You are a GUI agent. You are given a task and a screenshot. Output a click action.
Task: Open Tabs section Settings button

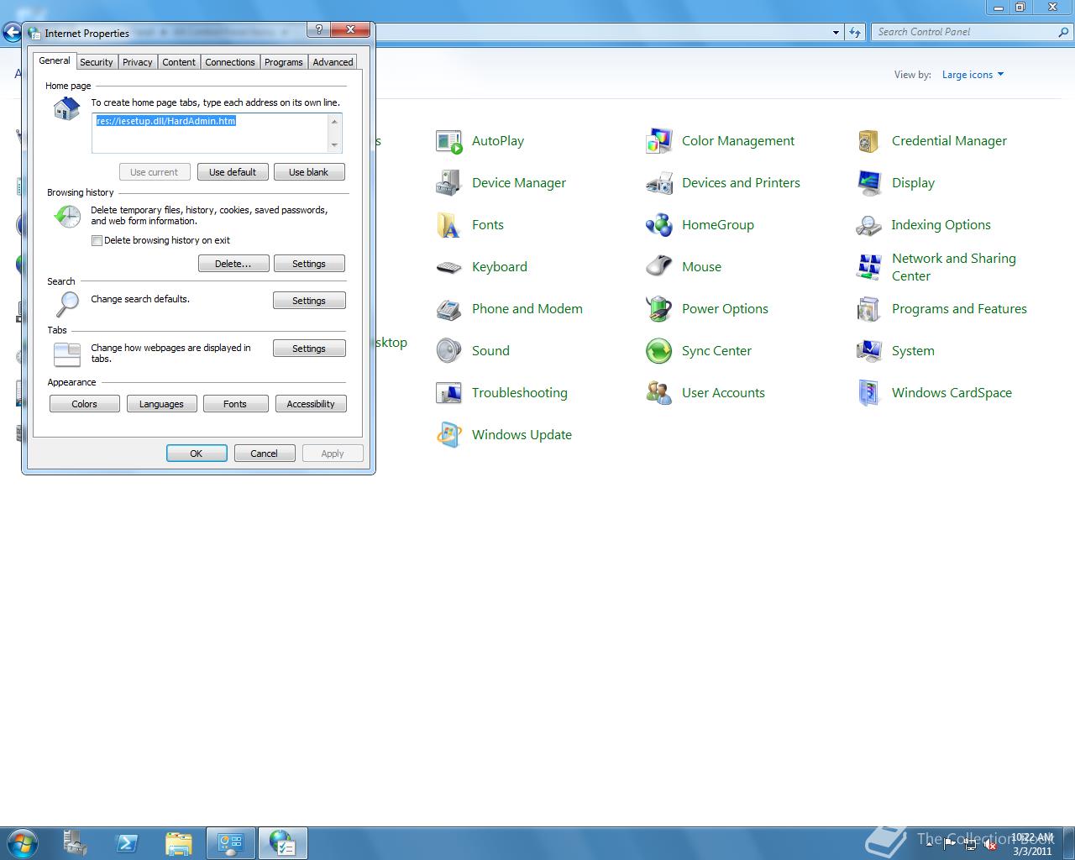(309, 349)
